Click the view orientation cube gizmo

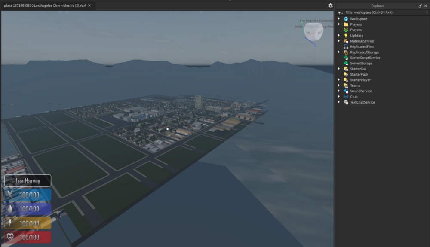tap(314, 32)
